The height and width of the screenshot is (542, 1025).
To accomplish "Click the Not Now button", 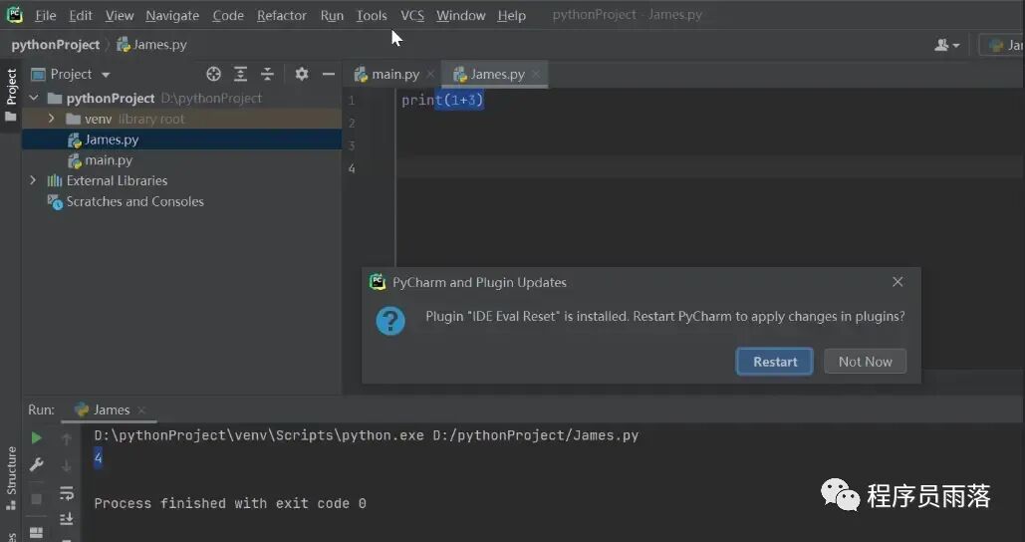I will pos(865,362).
